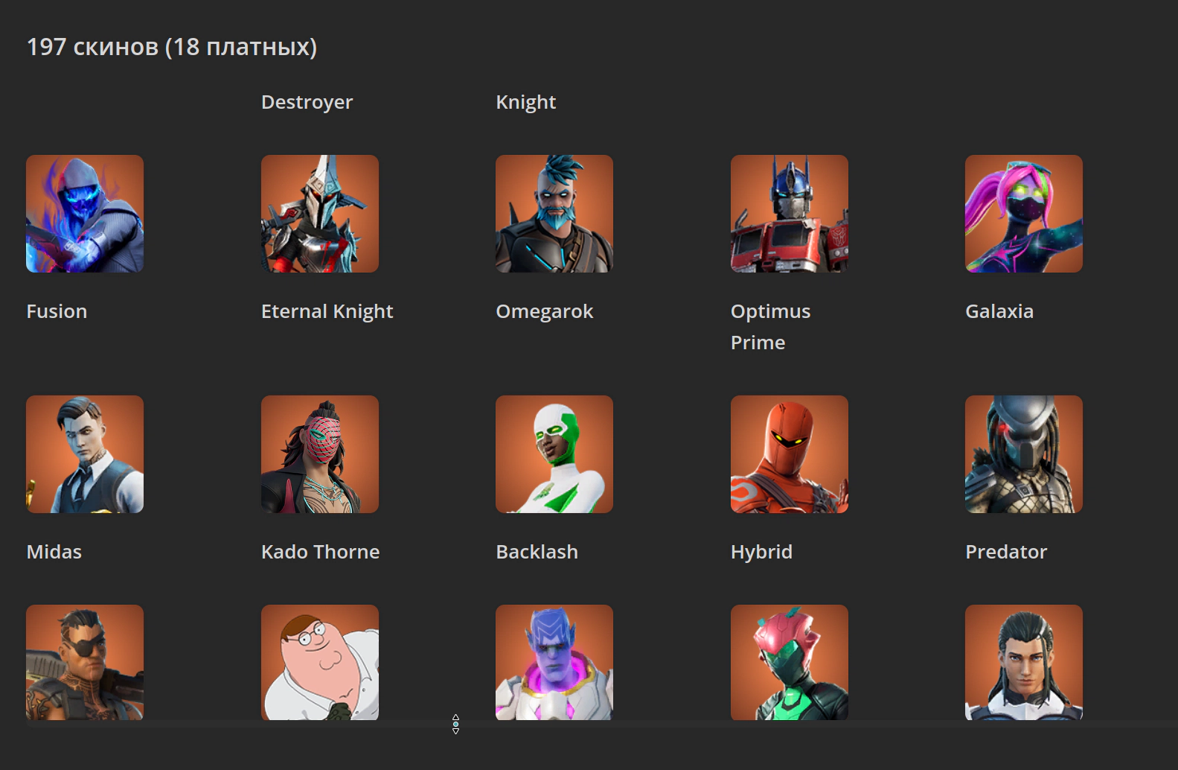Click the purple-faced horned skin thumbnail
This screenshot has height=770, width=1178.
click(554, 662)
